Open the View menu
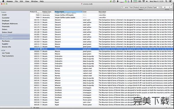 click(x=27, y=1)
